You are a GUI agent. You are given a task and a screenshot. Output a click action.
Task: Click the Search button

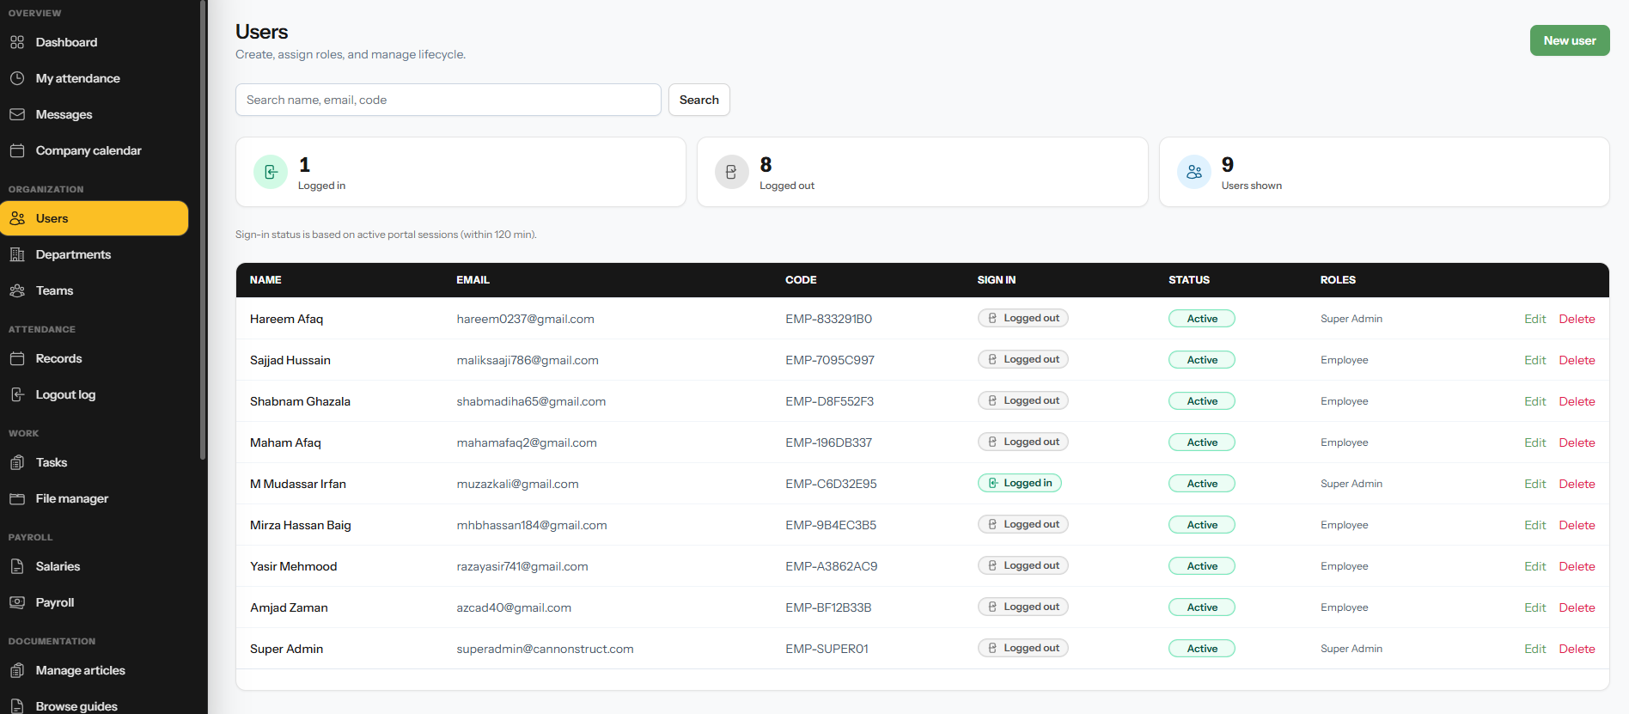tap(699, 100)
